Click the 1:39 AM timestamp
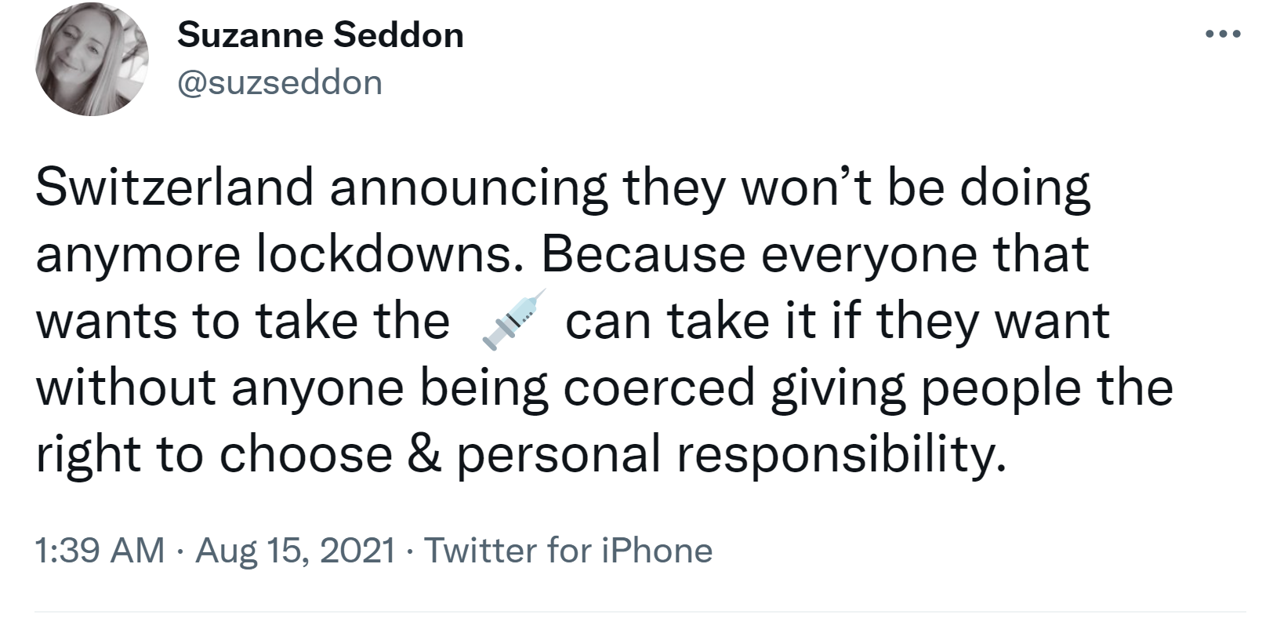Image resolution: width=1273 pixels, height=644 pixels. click(x=100, y=551)
